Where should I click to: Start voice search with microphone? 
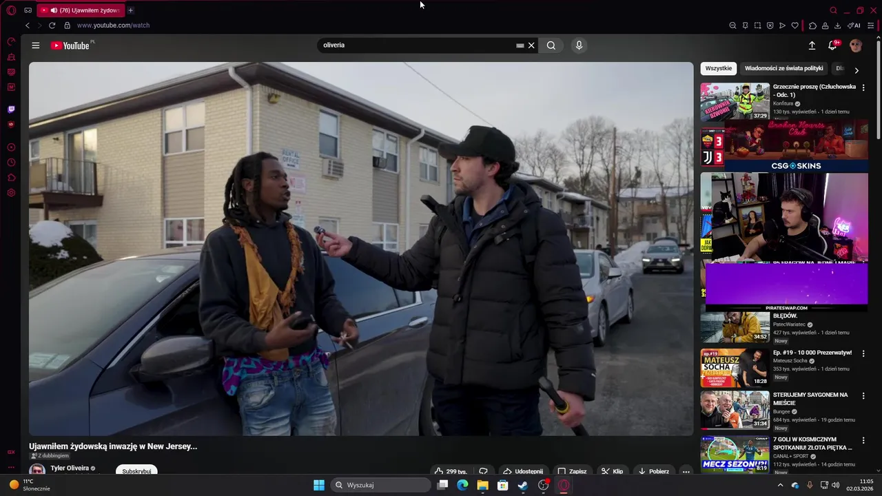(x=579, y=45)
